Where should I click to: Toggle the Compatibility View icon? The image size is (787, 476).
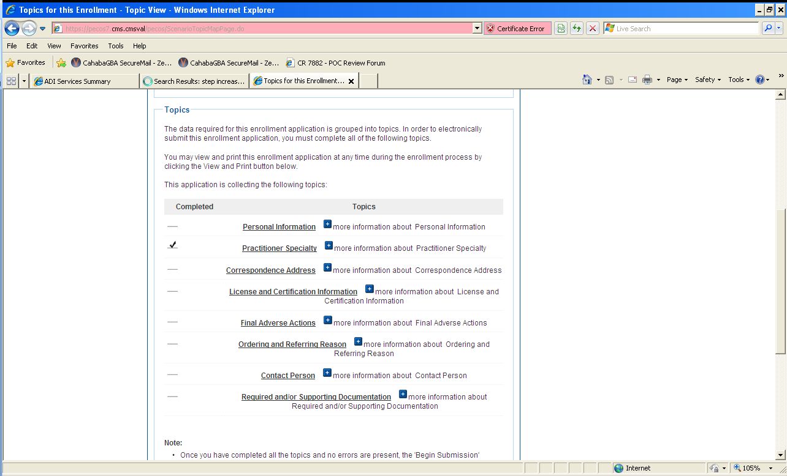561,29
